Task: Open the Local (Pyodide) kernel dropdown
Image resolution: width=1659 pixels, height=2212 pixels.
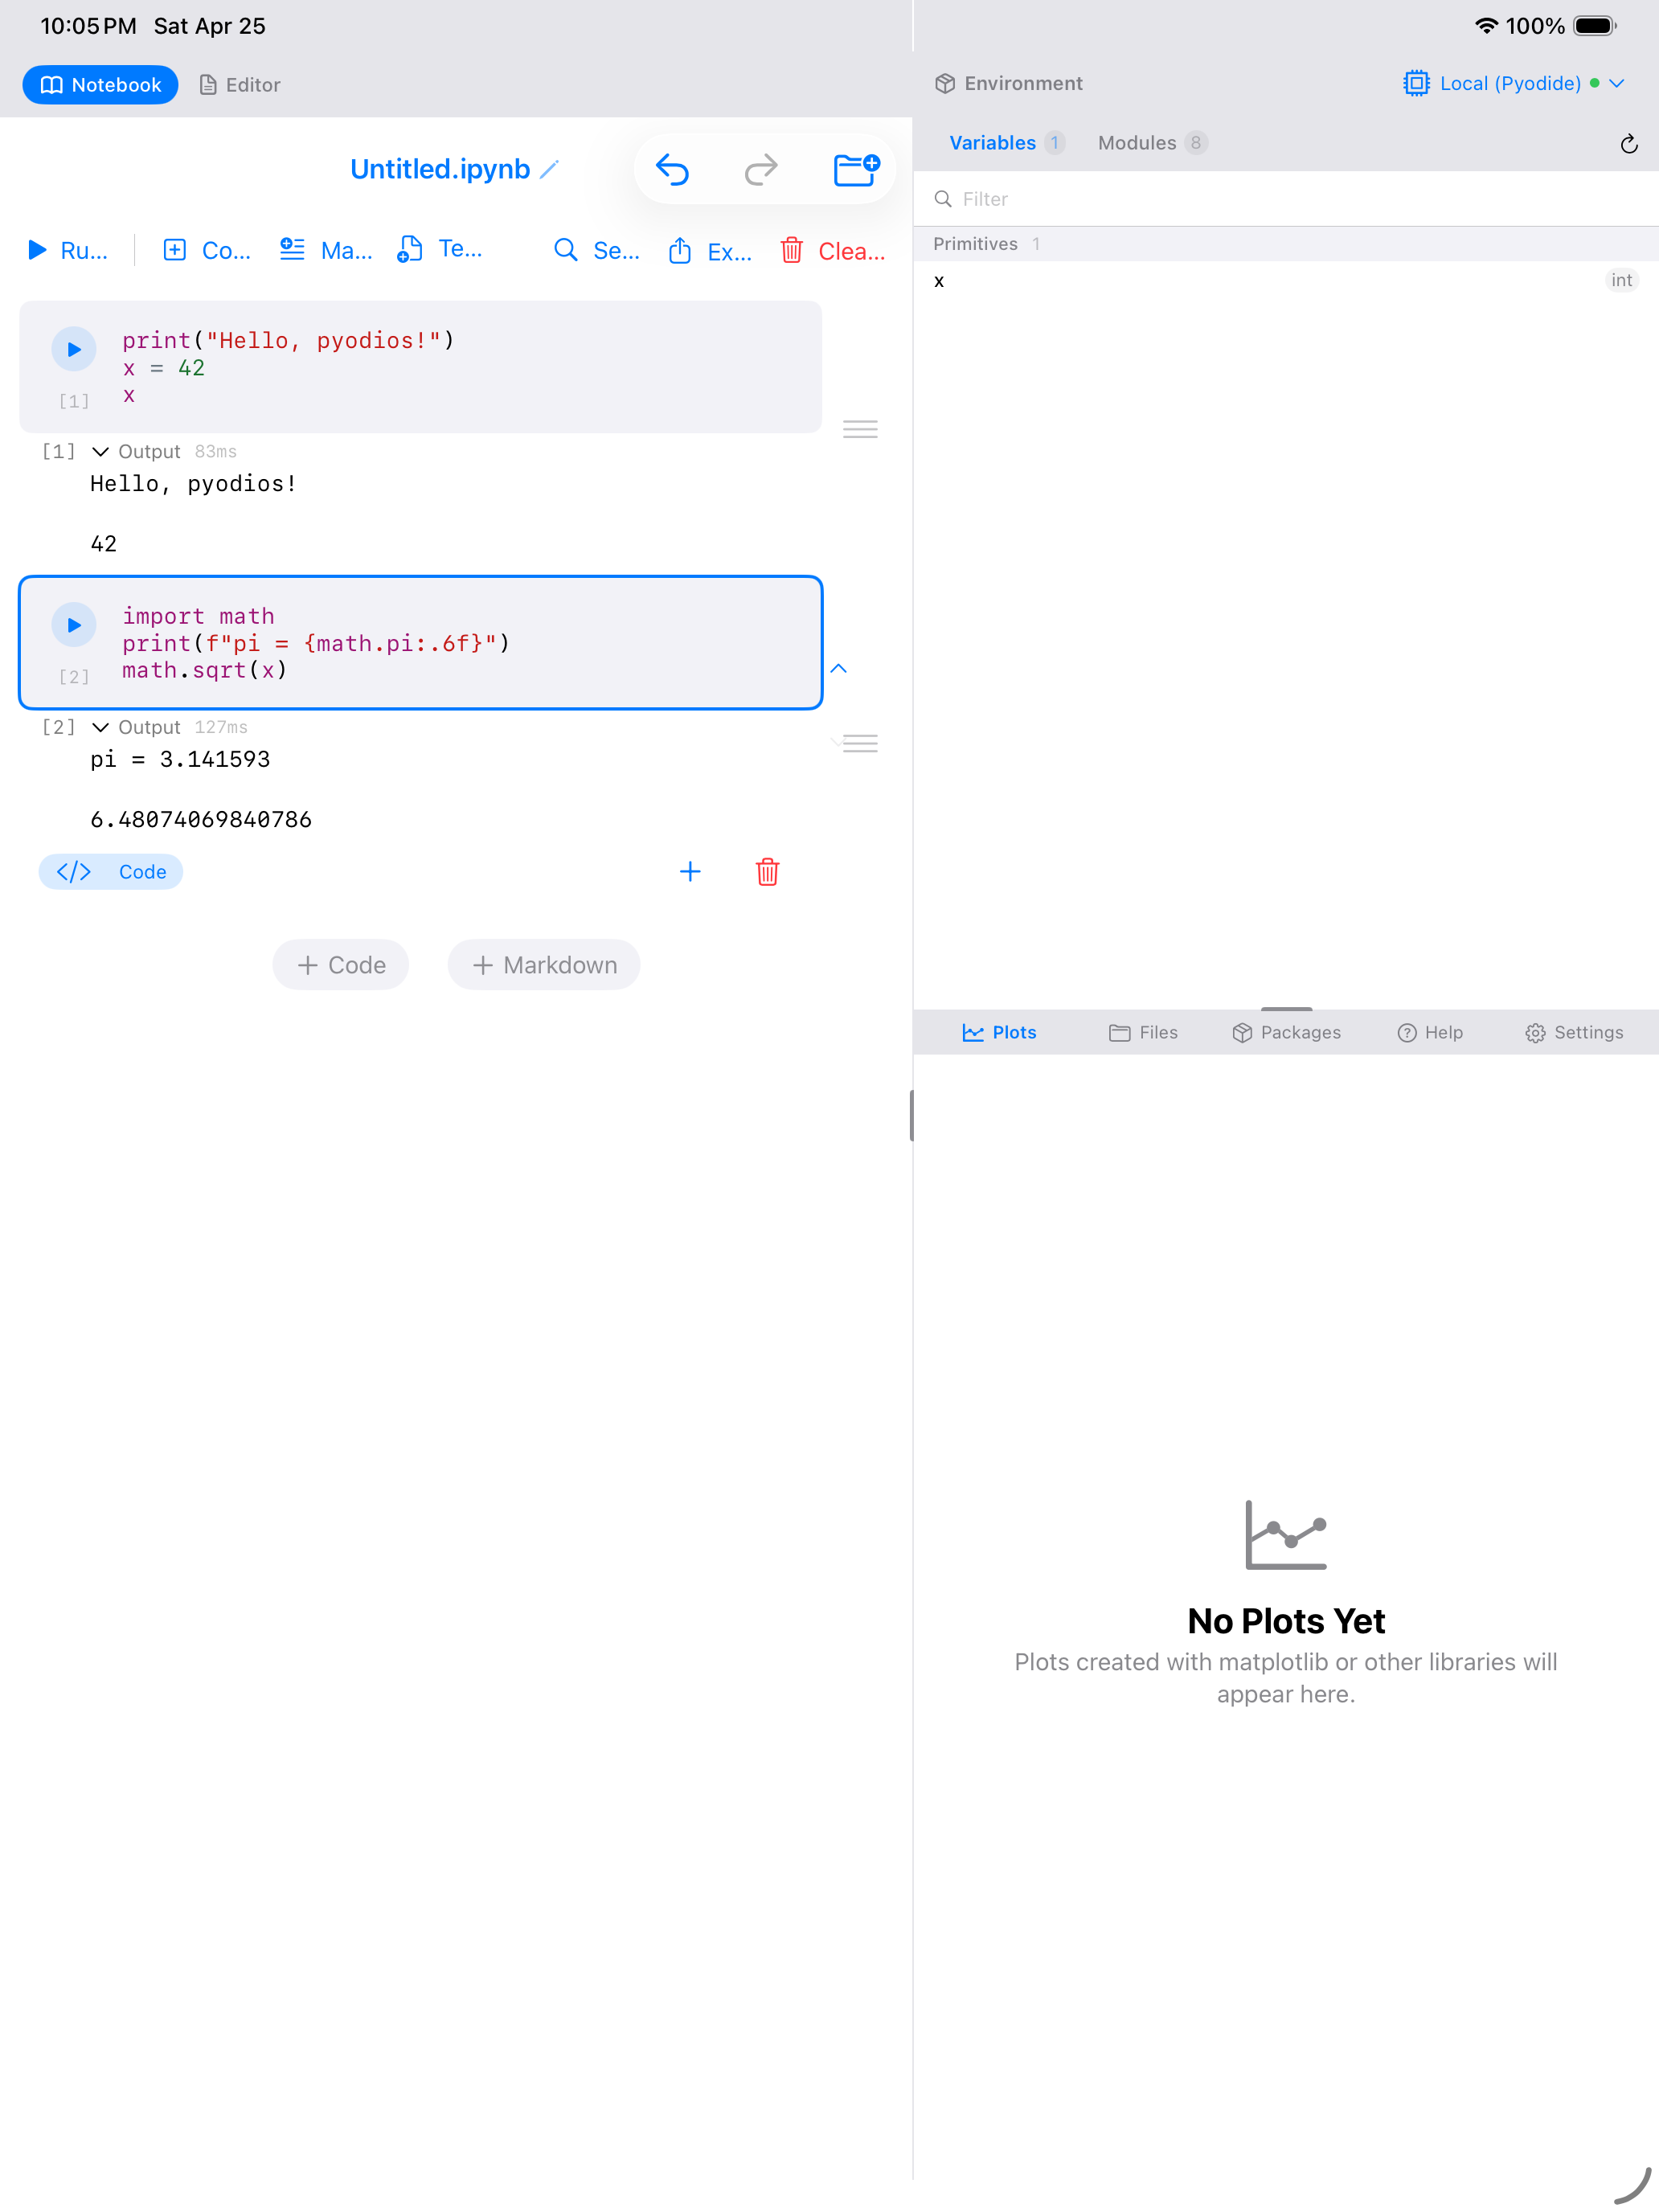Action: pyautogui.click(x=1514, y=83)
